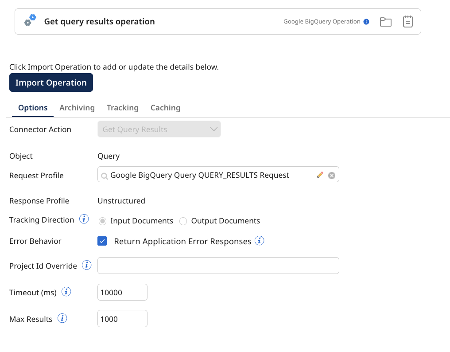Image resolution: width=450 pixels, height=352 pixels.
Task: Click the Max Results info icon
Action: coord(62,318)
